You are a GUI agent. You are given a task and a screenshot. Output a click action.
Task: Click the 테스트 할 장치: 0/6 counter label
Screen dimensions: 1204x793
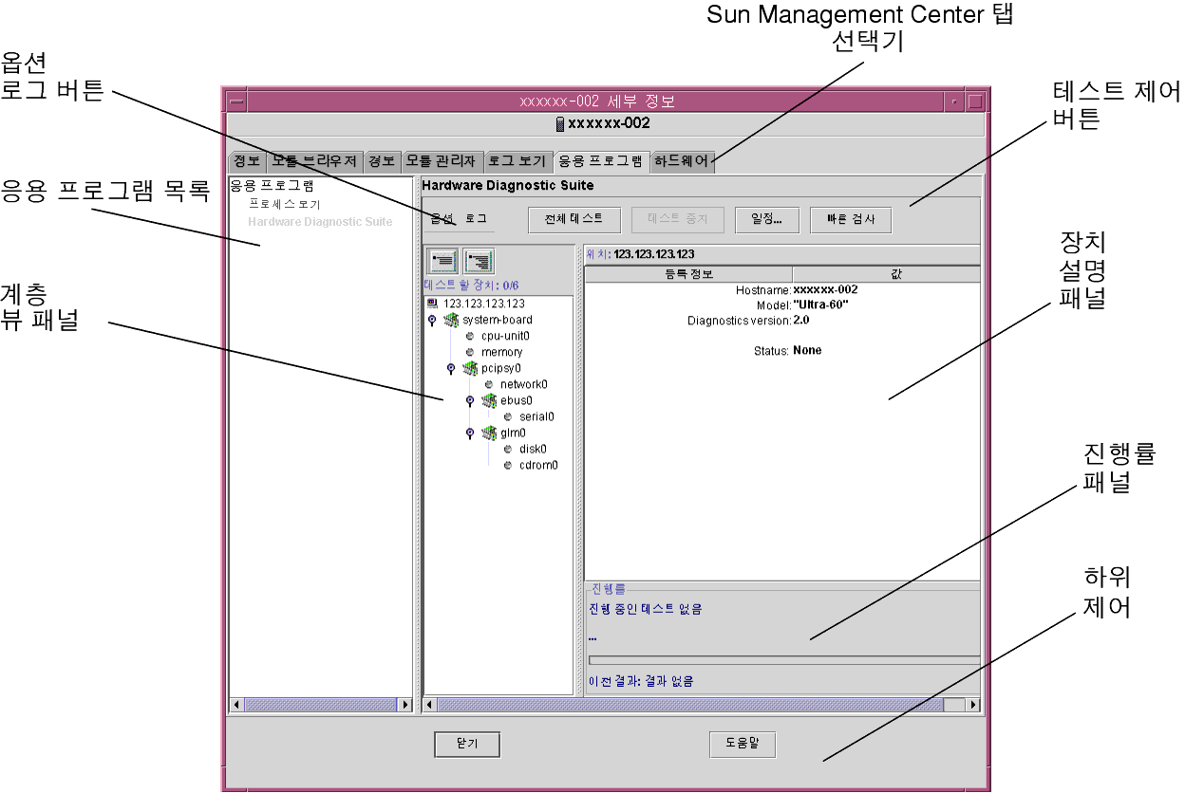pyautogui.click(x=471, y=285)
